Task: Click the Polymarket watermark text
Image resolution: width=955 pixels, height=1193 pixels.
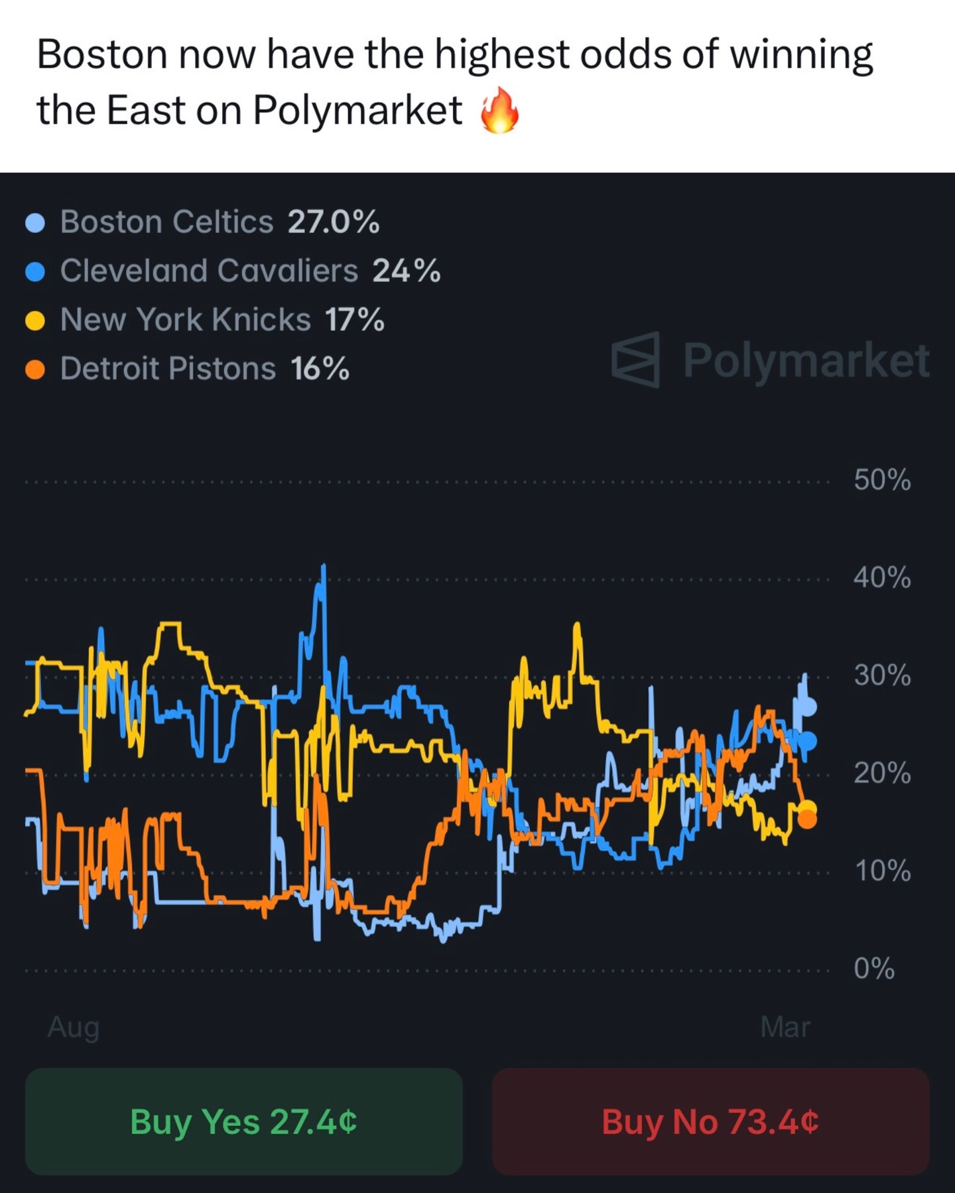Action: 806,360
